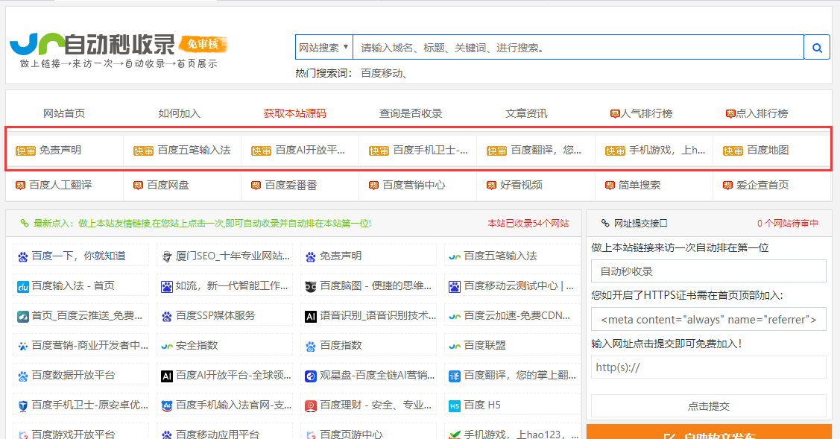Viewport: 840px width, 439px height.
Task: Click the 快审 badge next to 免责声明
Action: click(x=25, y=151)
